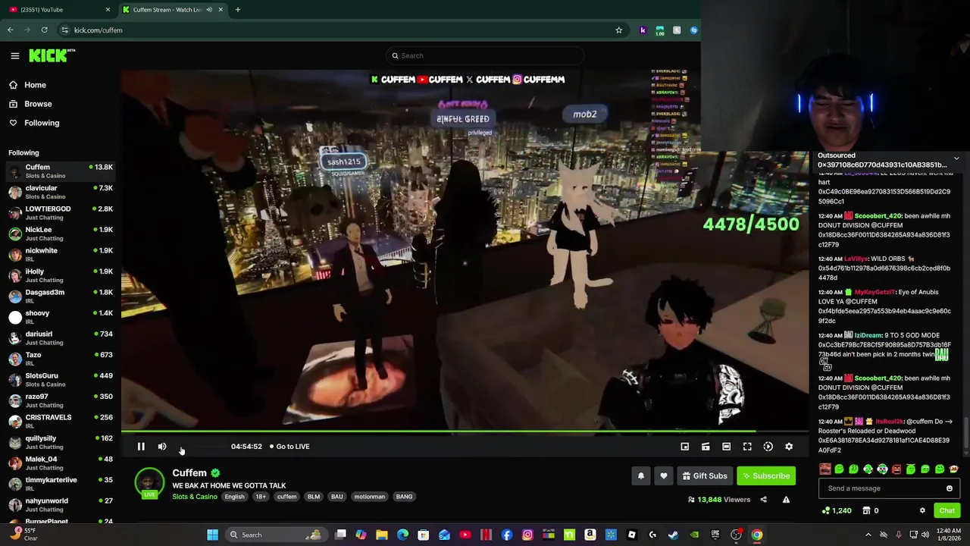Open the playback speed control icon
The width and height of the screenshot is (970, 546).
[x=768, y=447]
